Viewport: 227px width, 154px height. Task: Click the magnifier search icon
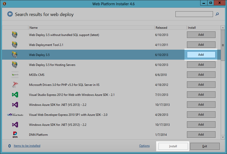(x=217, y=14)
